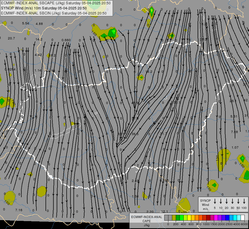Click the map value "4.88"

click(x=39, y=24)
